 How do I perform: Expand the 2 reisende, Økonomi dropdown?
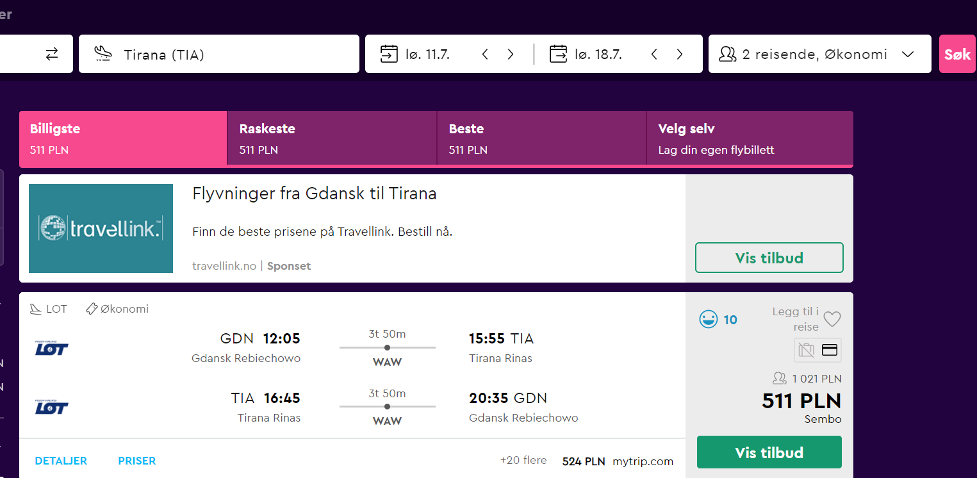819,54
